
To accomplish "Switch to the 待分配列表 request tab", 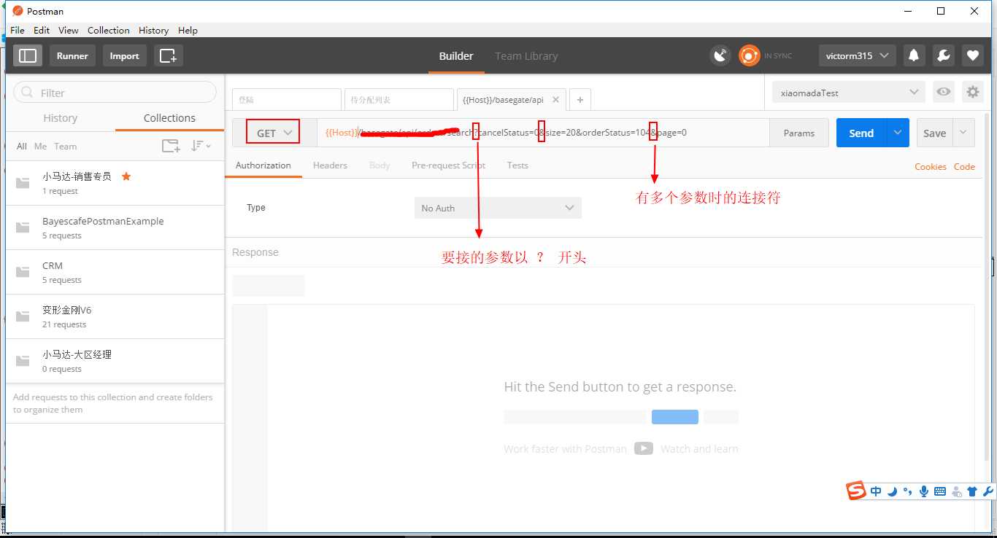I will tap(399, 100).
